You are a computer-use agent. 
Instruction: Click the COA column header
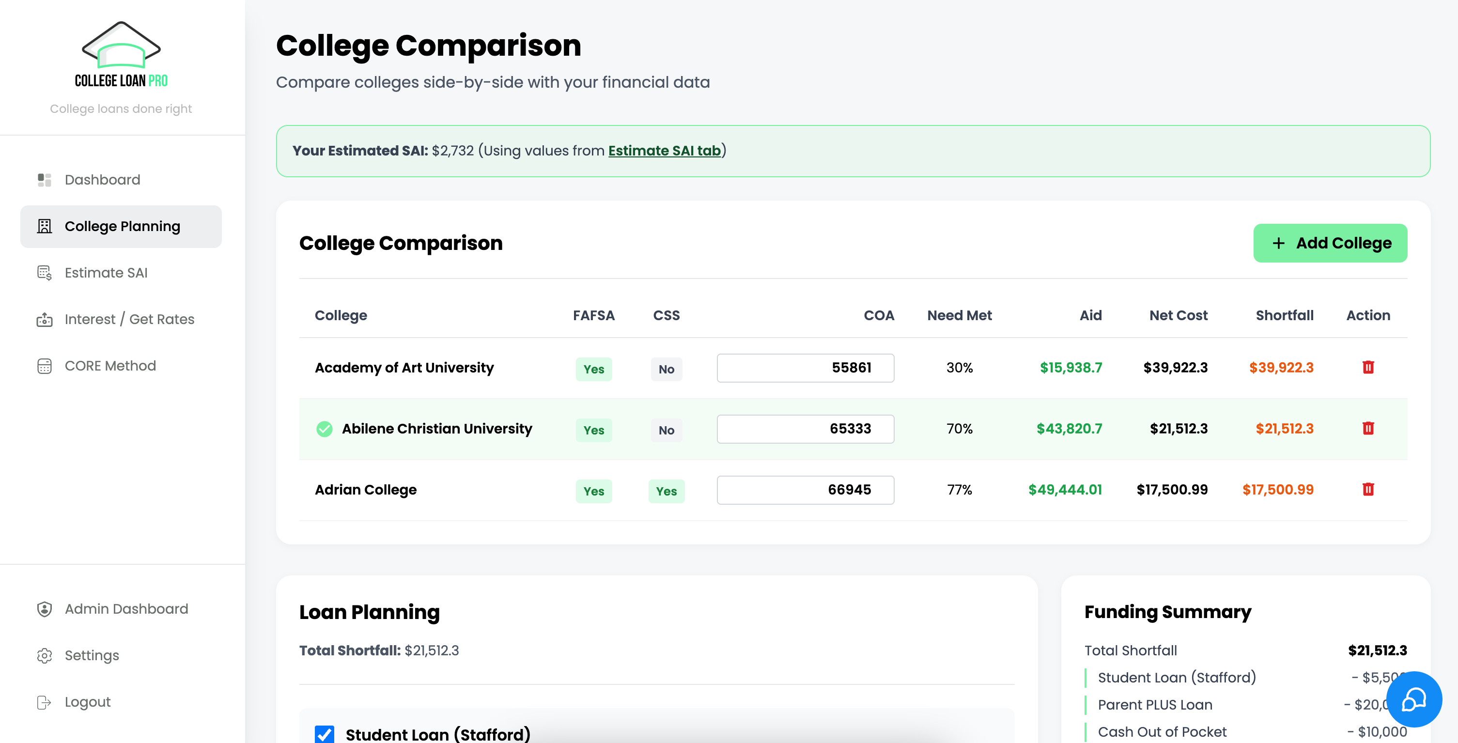[878, 316]
